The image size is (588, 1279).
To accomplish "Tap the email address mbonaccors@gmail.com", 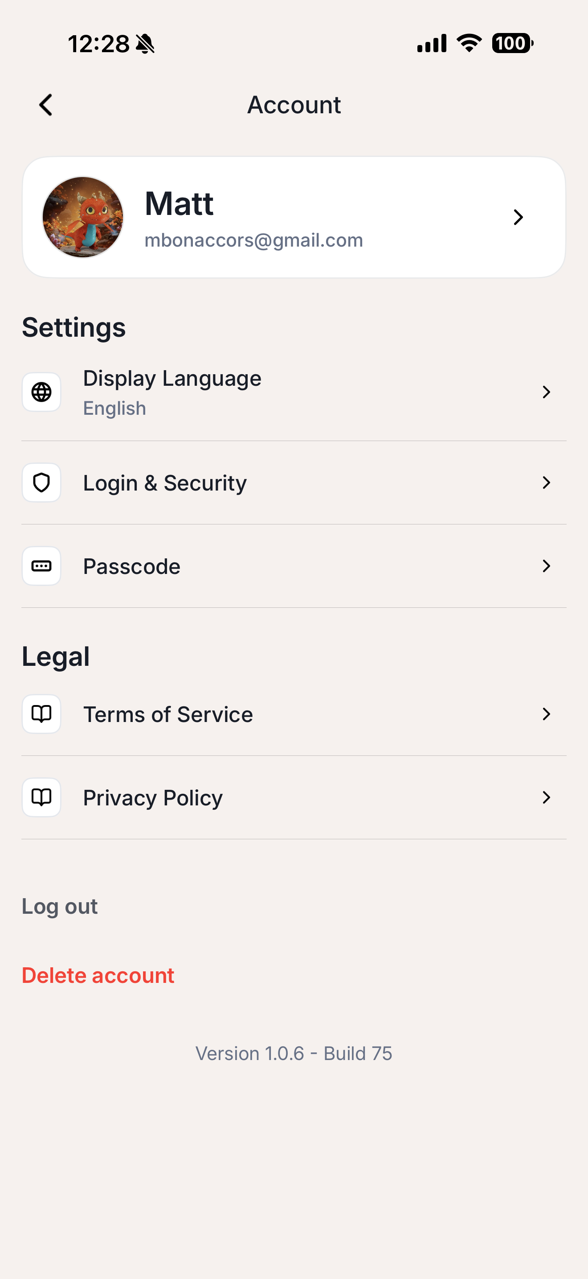I will [254, 240].
